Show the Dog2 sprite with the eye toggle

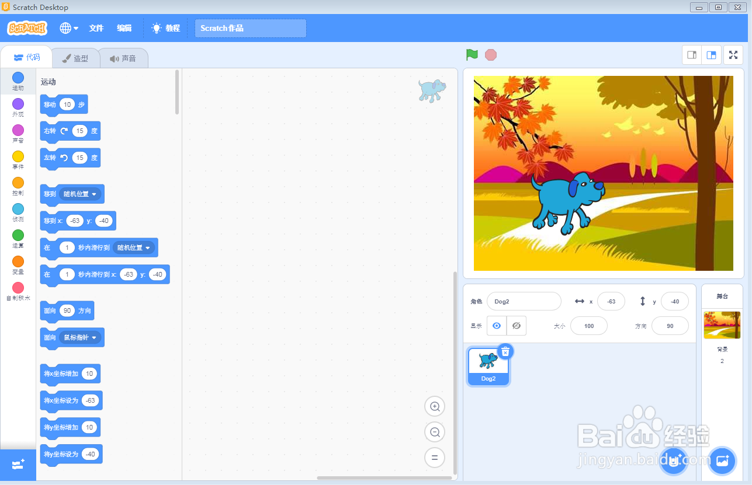[496, 326]
